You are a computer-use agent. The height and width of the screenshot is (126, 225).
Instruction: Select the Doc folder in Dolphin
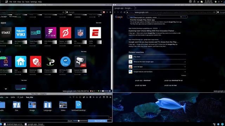click(x=17, y=106)
